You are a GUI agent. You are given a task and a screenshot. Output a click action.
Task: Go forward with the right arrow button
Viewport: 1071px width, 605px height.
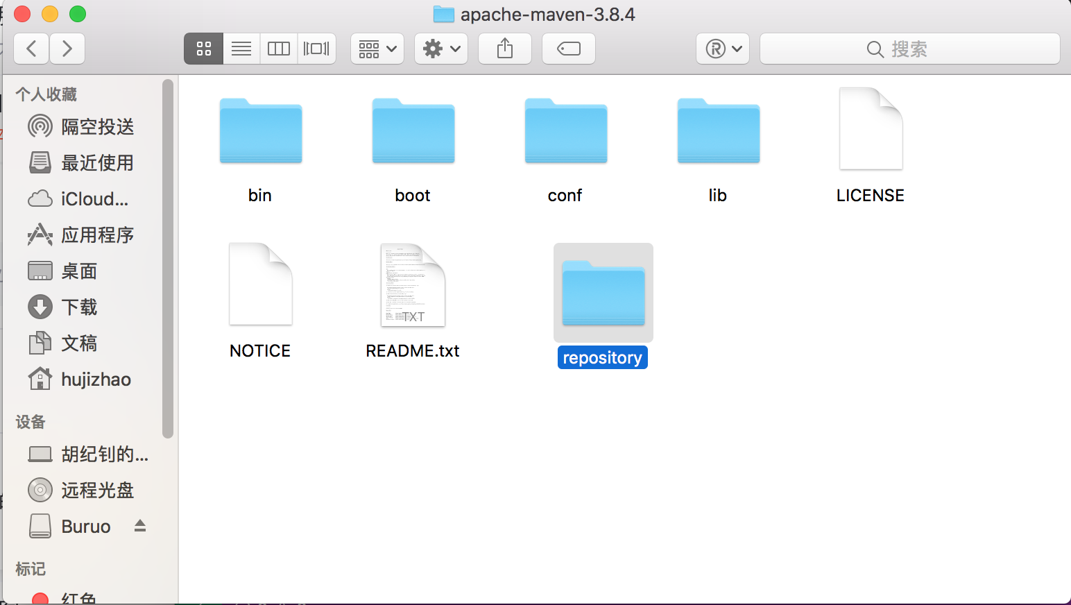pyautogui.click(x=67, y=49)
